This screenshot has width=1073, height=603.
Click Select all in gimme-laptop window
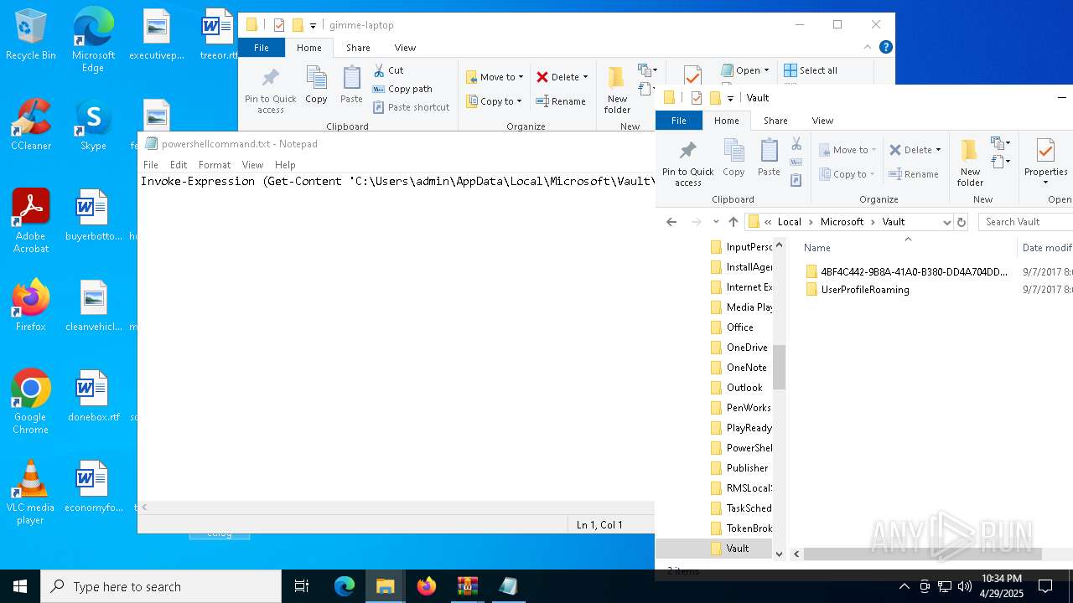point(811,70)
